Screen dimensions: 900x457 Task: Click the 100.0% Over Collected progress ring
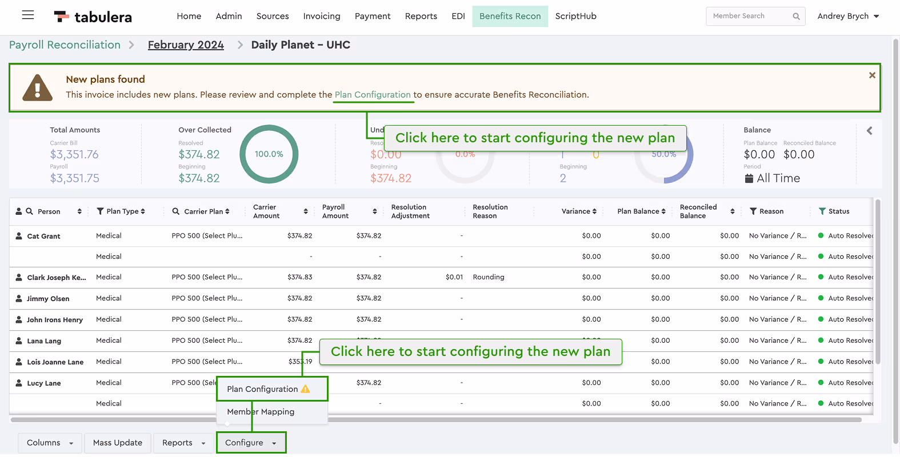point(269,154)
